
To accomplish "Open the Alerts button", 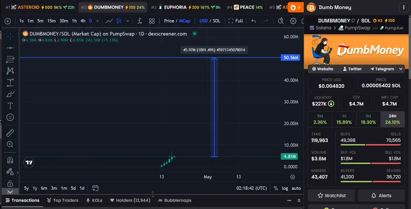I will (x=381, y=196).
